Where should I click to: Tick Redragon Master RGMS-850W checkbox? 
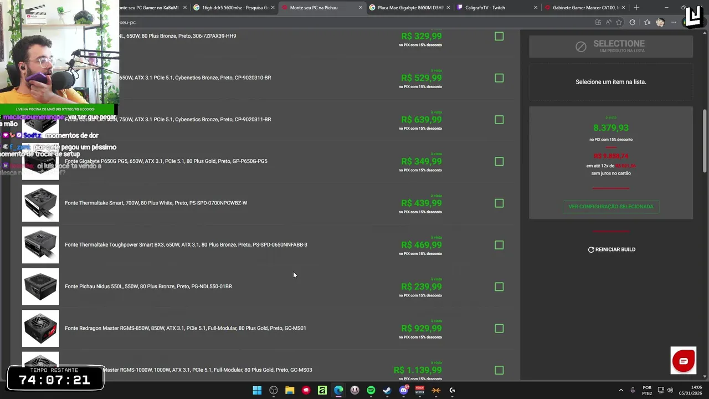pos(499,329)
